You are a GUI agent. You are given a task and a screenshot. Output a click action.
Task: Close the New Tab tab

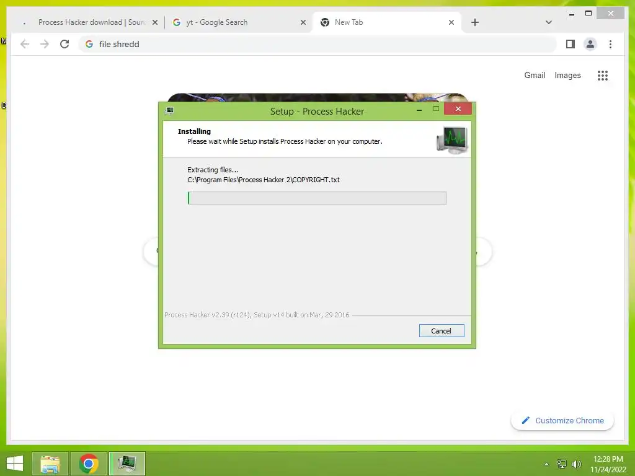pyautogui.click(x=451, y=23)
